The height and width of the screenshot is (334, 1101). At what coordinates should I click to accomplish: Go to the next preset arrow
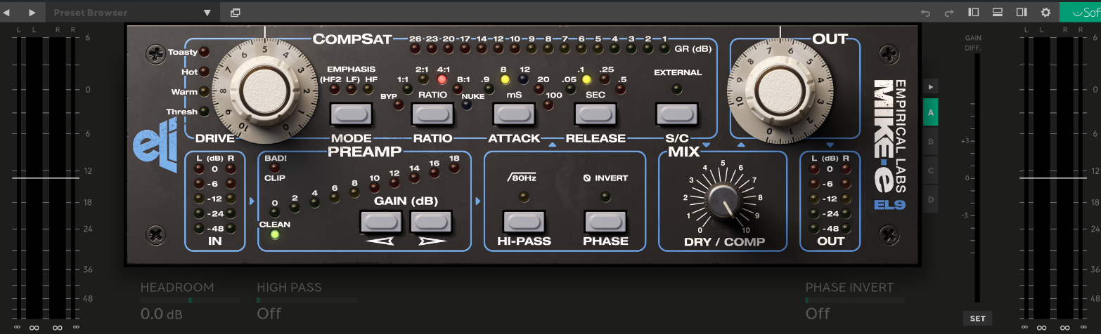32,12
